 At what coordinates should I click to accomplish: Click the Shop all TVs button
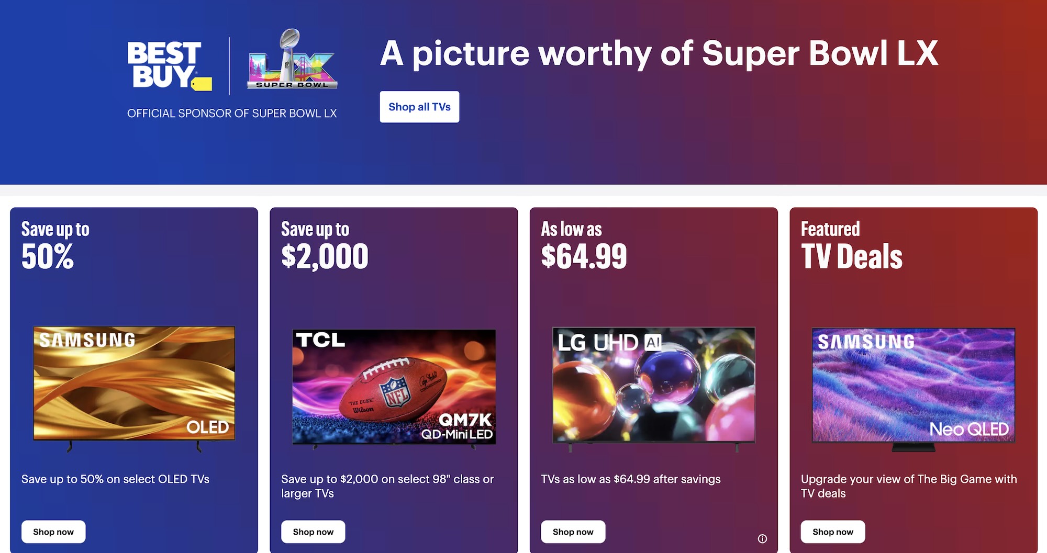[x=419, y=107]
